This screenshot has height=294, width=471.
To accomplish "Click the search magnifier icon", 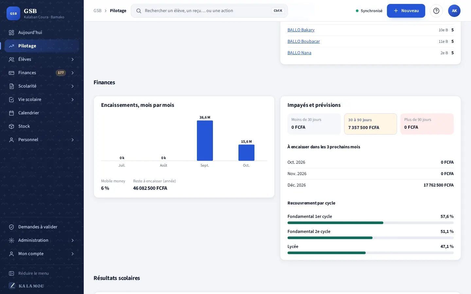I will pos(139,11).
